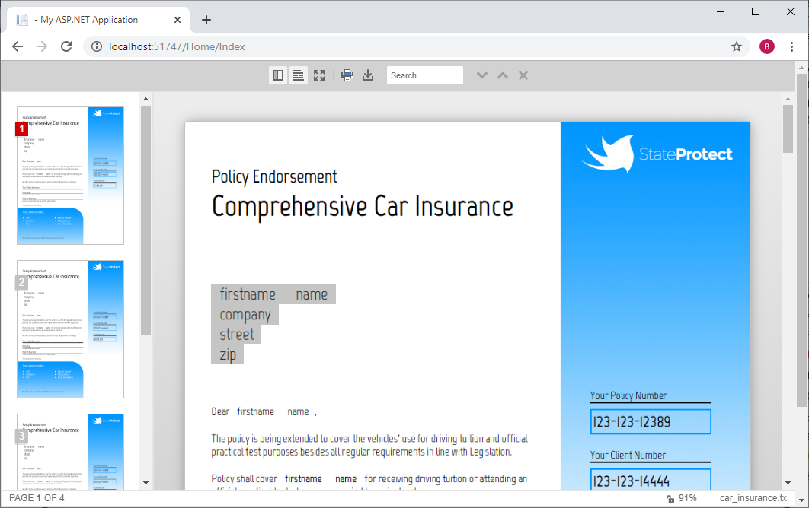Open the browser profile avatar menu
809x508 pixels.
pos(767,46)
